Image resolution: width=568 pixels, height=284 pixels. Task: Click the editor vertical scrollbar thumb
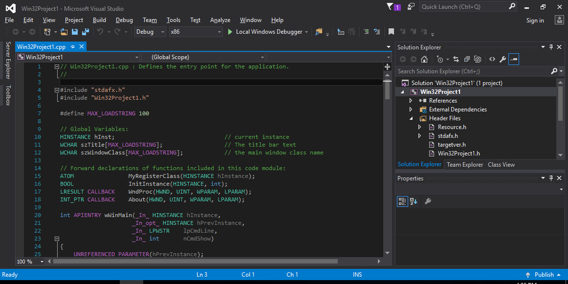pos(387,90)
